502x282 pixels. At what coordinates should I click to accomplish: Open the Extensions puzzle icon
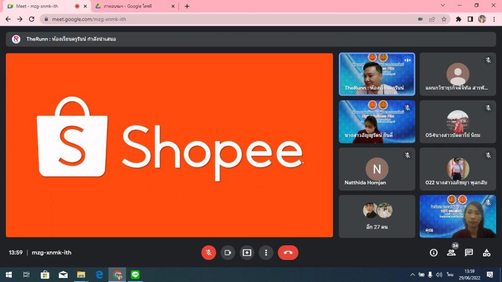(458, 19)
